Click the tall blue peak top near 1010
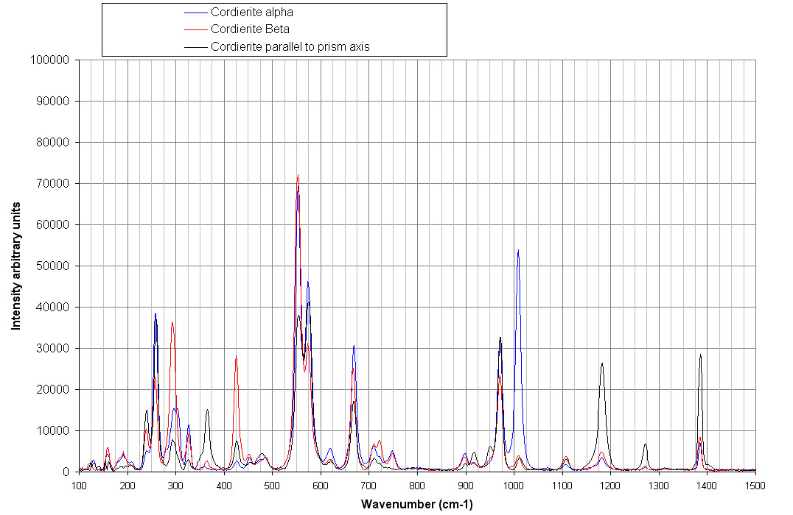The height and width of the screenshot is (515, 793). 518,251
